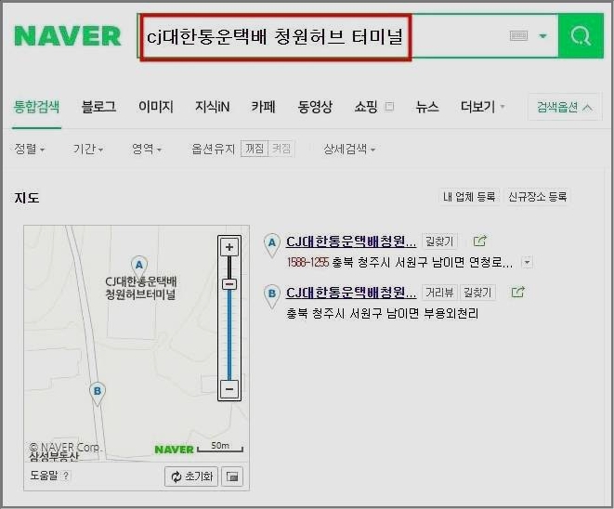Open the 영역 area dropdown
The width and height of the screenshot is (614, 509).
point(147,149)
